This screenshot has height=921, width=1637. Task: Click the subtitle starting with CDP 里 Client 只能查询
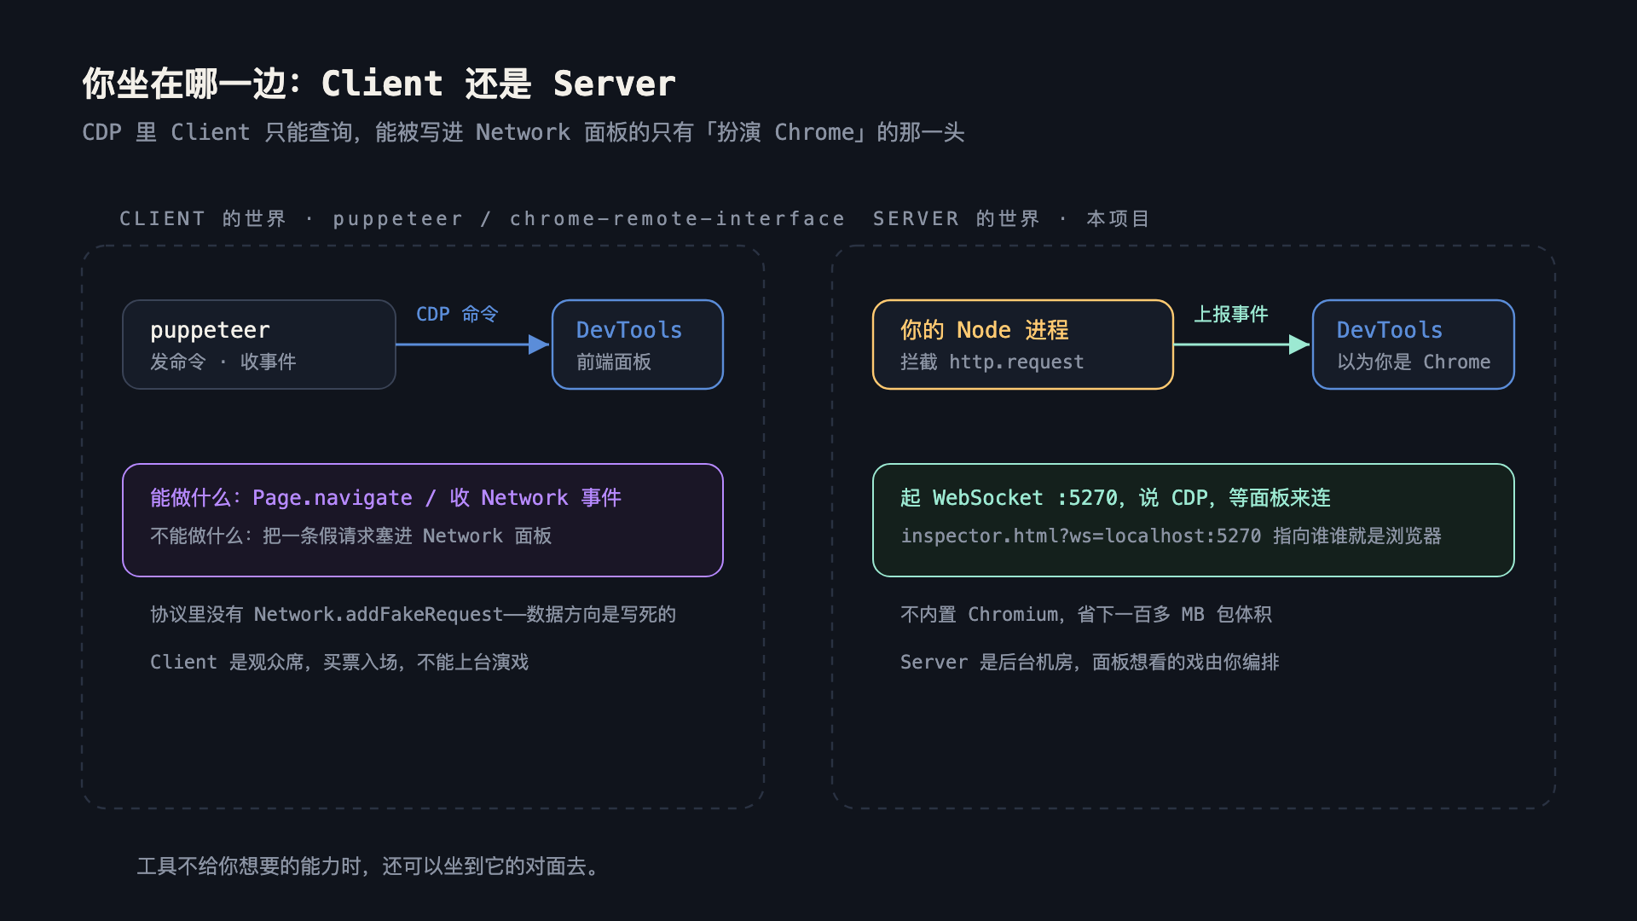coord(523,132)
